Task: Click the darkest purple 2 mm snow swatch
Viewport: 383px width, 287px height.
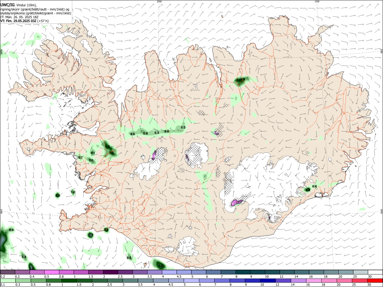Action: pyautogui.click(x=110, y=272)
